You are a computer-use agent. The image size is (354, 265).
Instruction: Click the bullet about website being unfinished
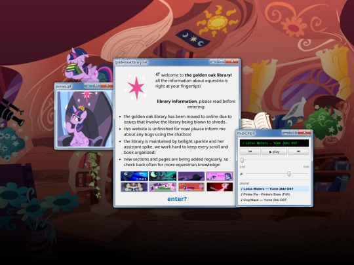tap(174, 132)
